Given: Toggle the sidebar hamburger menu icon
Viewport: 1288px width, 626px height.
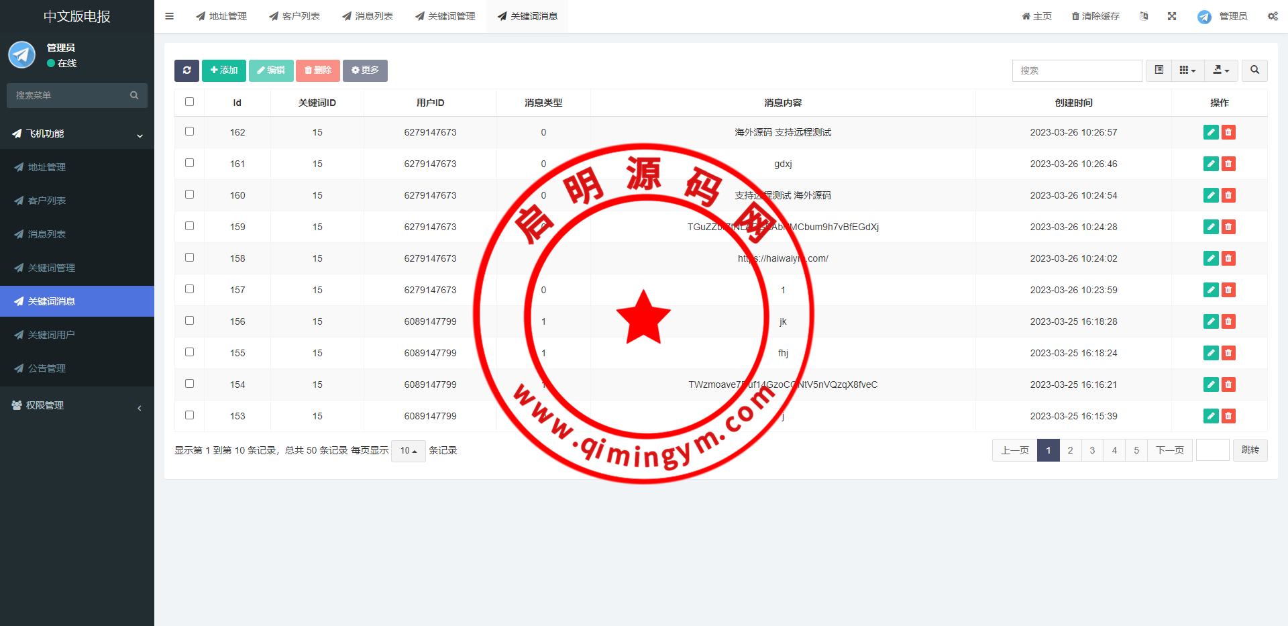Looking at the screenshot, I should [170, 16].
